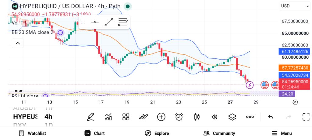The width and height of the screenshot is (312, 140).
Task: Enter fullscreen mode with the corner brackets icon
Action: (306, 117)
